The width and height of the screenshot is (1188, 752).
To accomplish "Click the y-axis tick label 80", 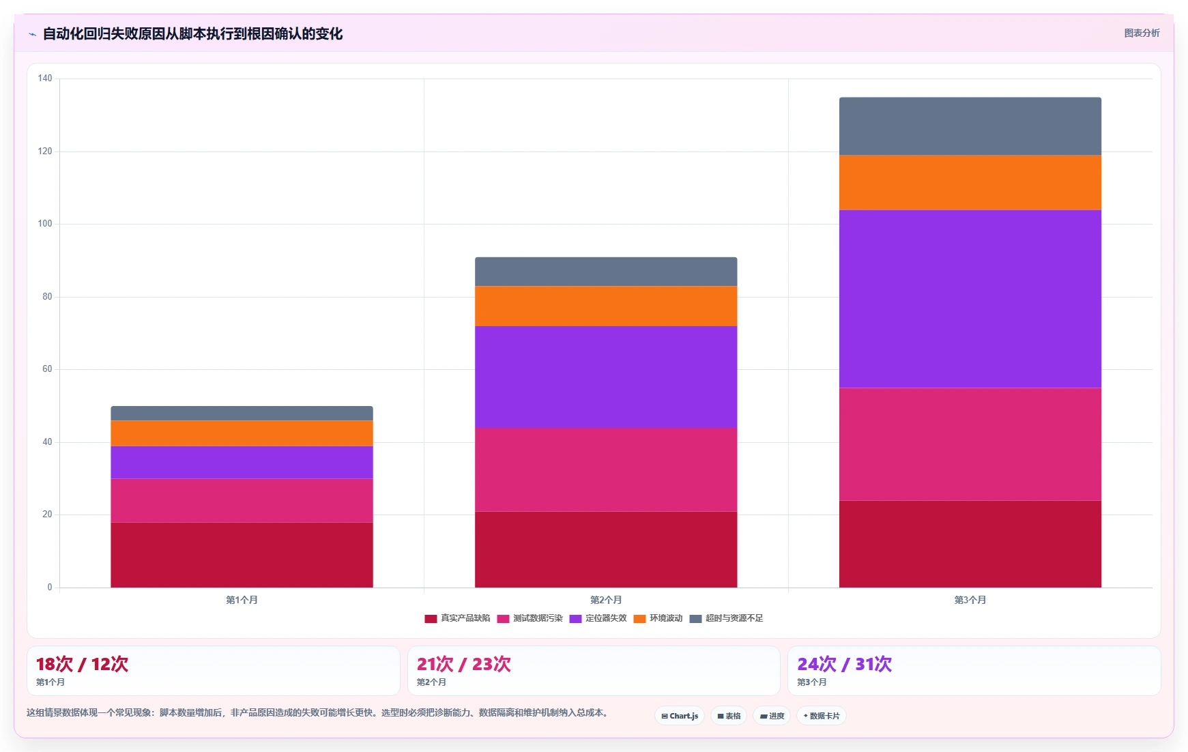I will pos(47,297).
